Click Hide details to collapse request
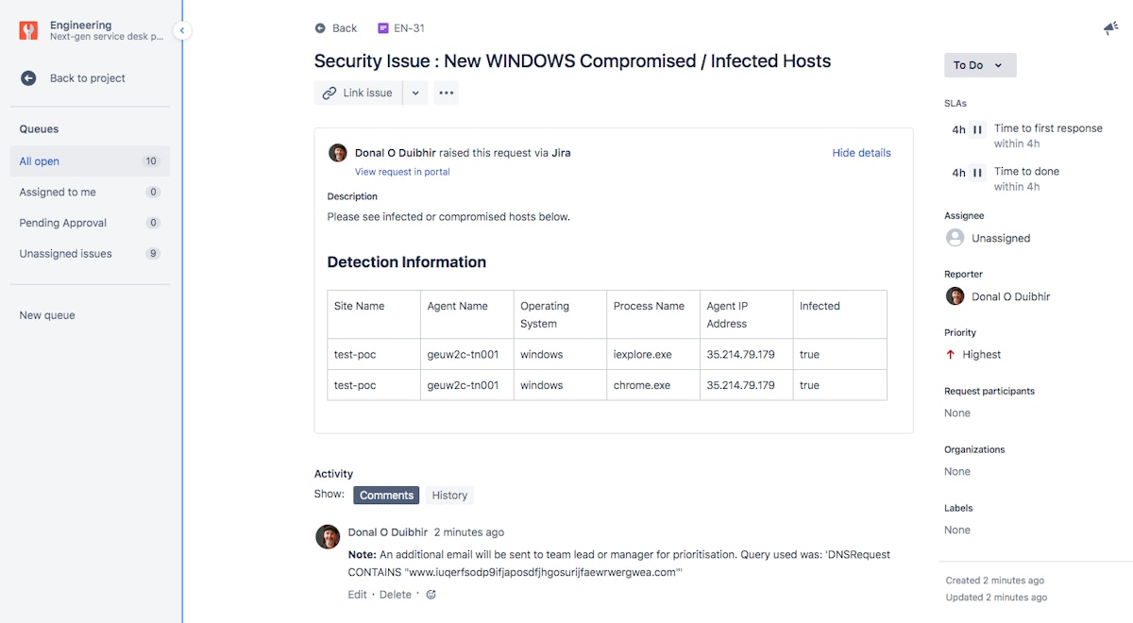The width and height of the screenshot is (1133, 623). [861, 153]
